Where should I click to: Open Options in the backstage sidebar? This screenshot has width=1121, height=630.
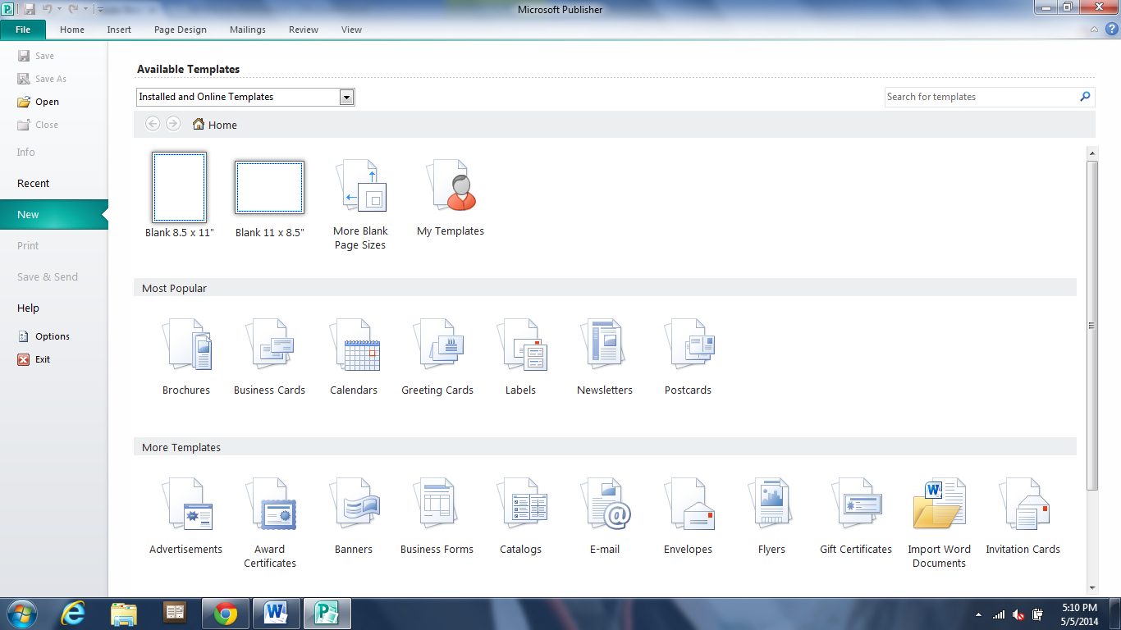pos(43,336)
